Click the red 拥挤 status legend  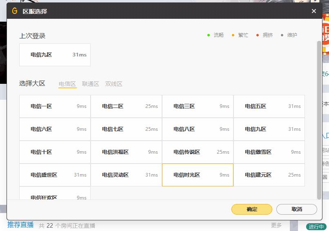(x=265, y=35)
